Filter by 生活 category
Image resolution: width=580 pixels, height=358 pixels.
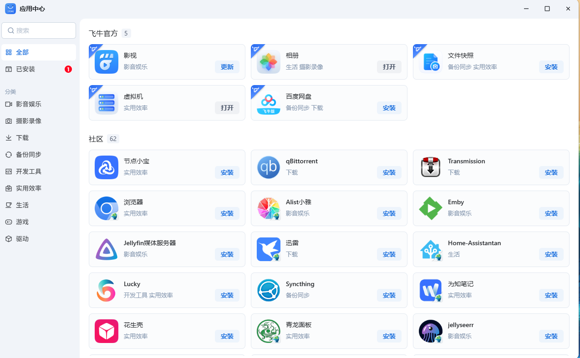39,205
